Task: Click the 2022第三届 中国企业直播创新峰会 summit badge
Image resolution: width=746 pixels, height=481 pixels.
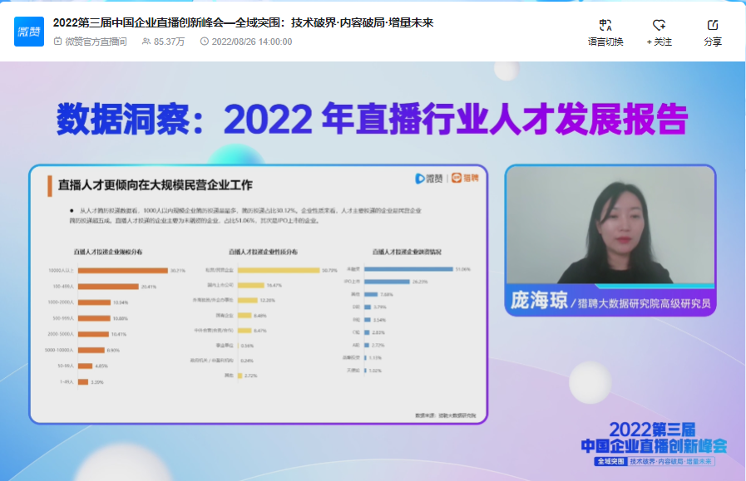Action: 655,443
